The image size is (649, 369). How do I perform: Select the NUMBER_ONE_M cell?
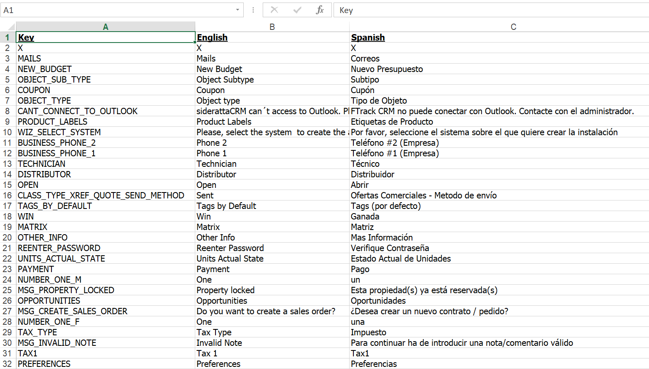pyautogui.click(x=105, y=280)
